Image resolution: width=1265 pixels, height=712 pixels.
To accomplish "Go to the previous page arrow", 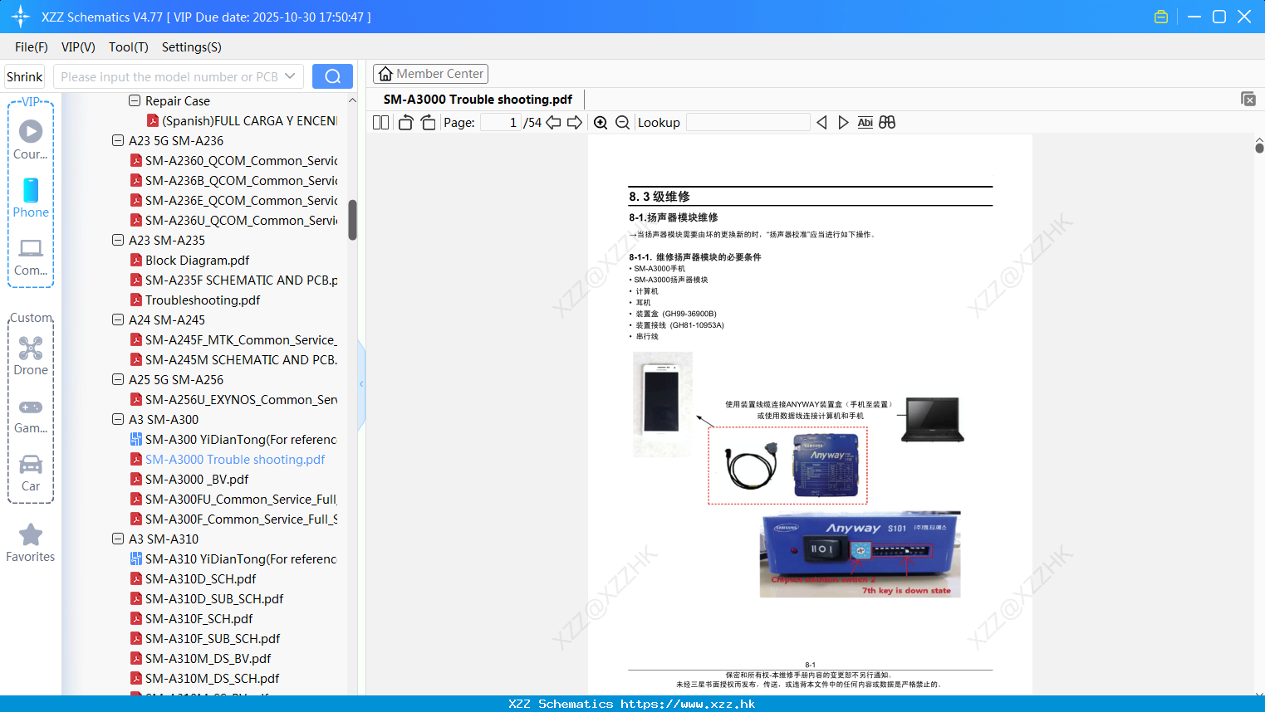I will tap(553, 123).
